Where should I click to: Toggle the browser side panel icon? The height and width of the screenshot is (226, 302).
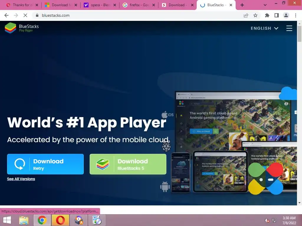(x=277, y=15)
